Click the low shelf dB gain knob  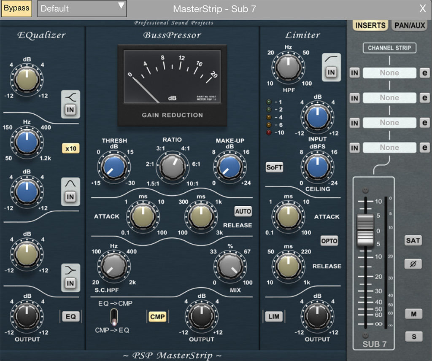[27, 80]
